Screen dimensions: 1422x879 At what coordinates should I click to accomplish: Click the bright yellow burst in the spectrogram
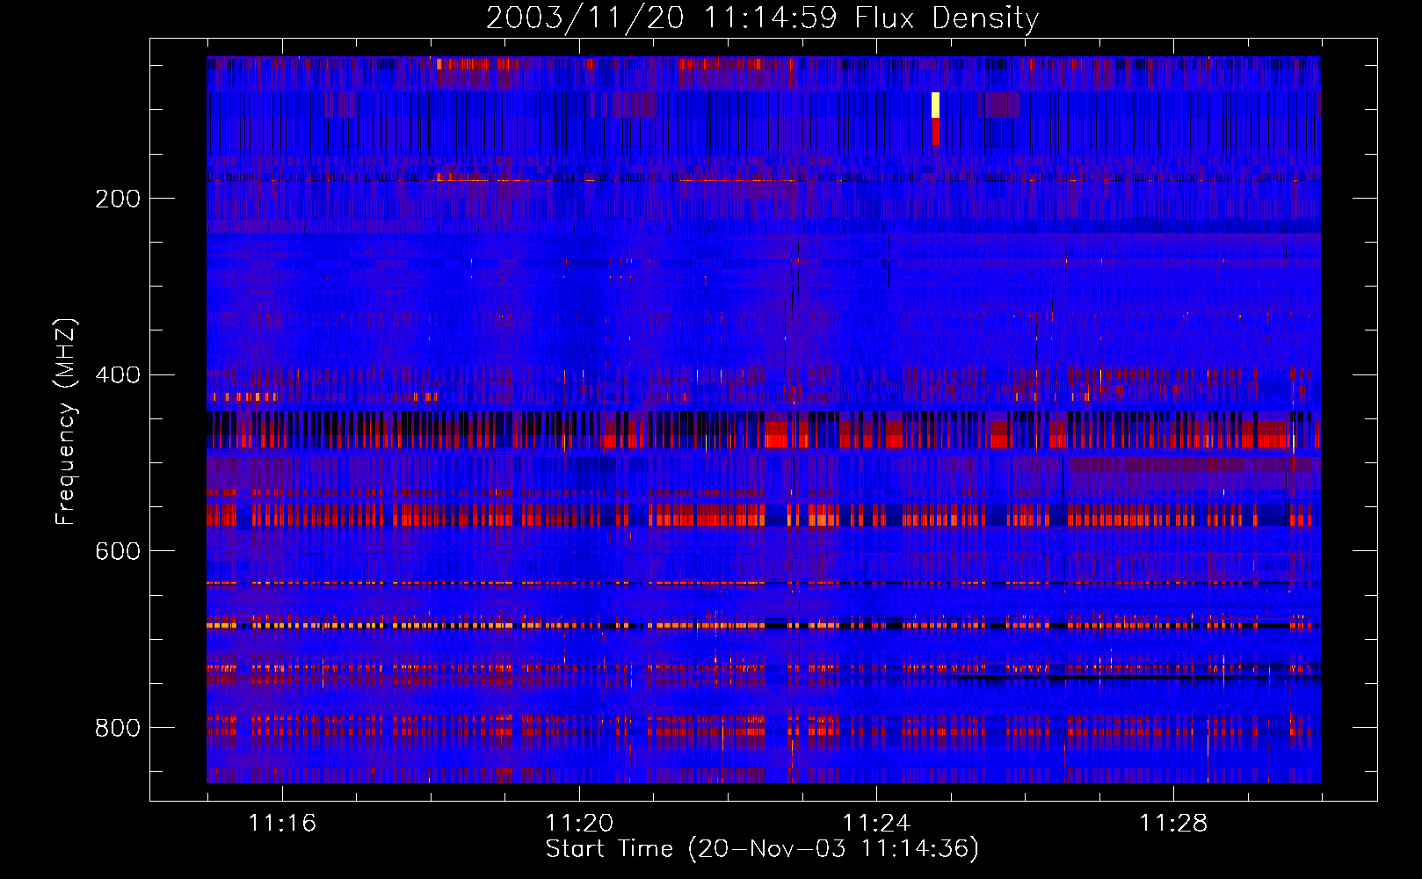coord(935,105)
